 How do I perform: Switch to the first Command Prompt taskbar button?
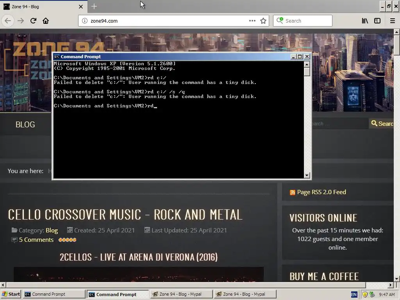(54, 294)
